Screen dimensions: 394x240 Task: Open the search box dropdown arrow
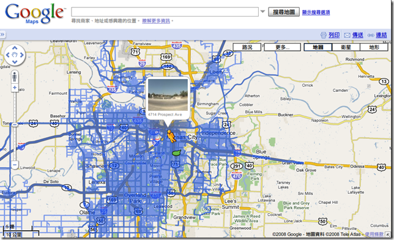click(x=262, y=12)
